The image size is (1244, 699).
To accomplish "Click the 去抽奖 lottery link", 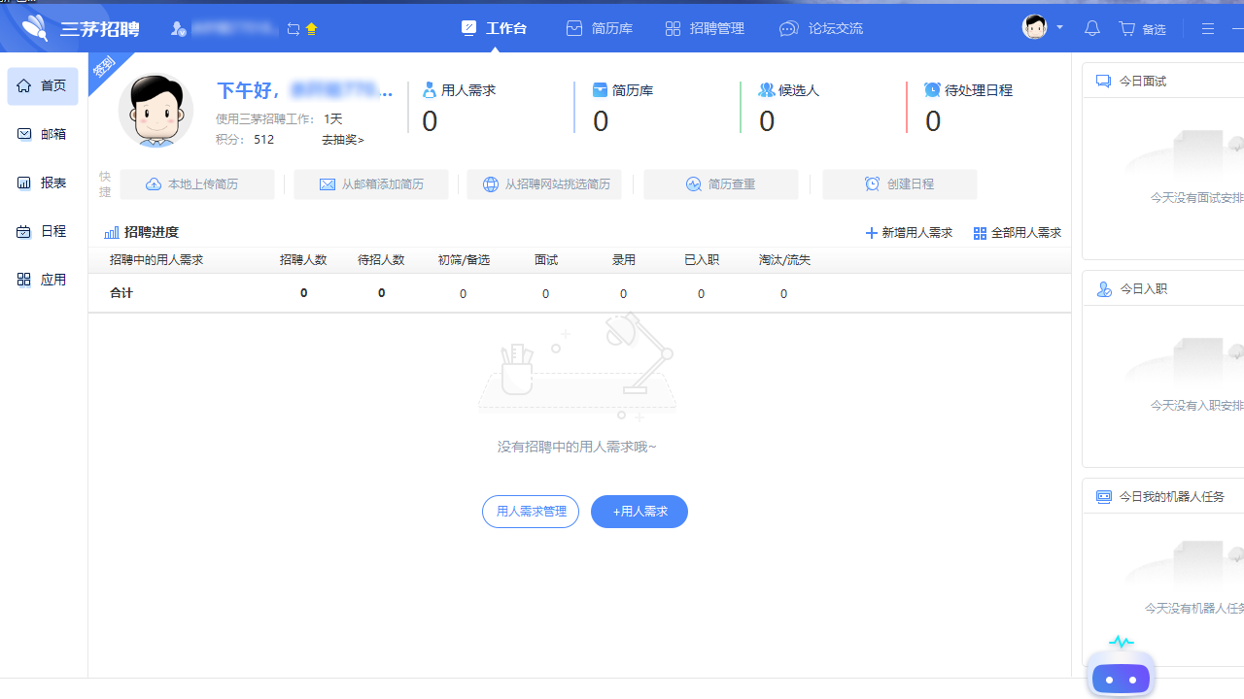I will (x=341, y=140).
